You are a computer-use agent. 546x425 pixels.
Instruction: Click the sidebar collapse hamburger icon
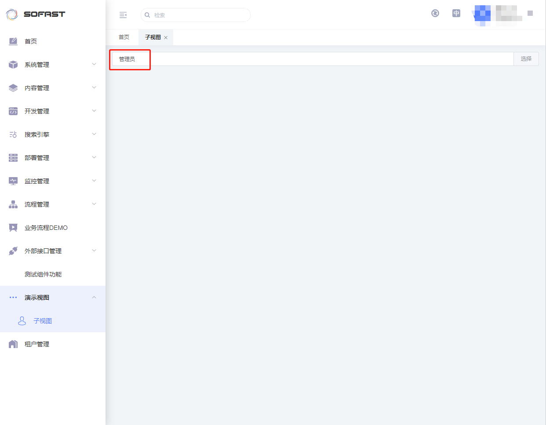coord(123,15)
